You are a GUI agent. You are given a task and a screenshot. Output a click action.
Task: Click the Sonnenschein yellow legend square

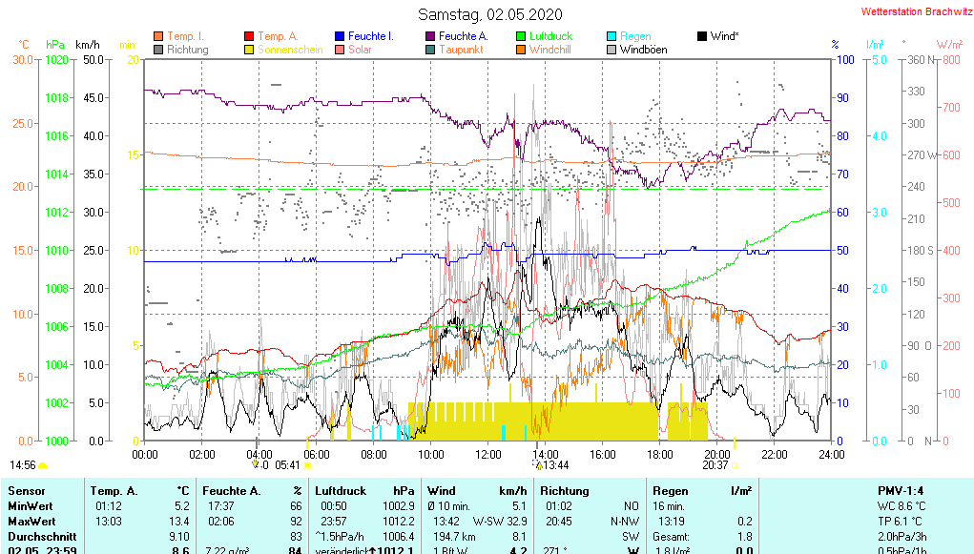click(249, 50)
